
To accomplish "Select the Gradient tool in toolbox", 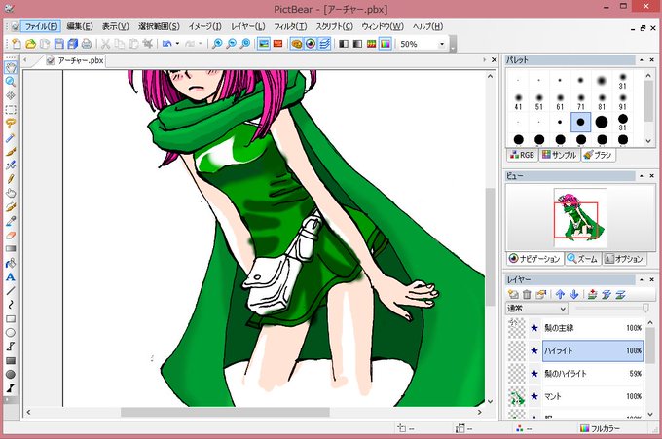I will (x=11, y=249).
